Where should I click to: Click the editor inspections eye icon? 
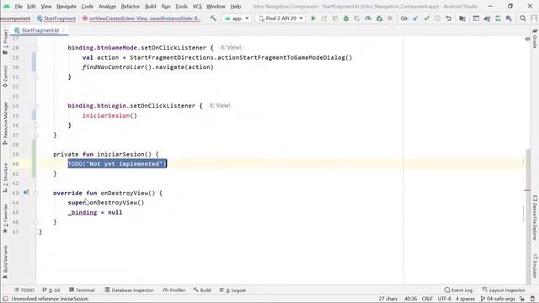[528, 40]
